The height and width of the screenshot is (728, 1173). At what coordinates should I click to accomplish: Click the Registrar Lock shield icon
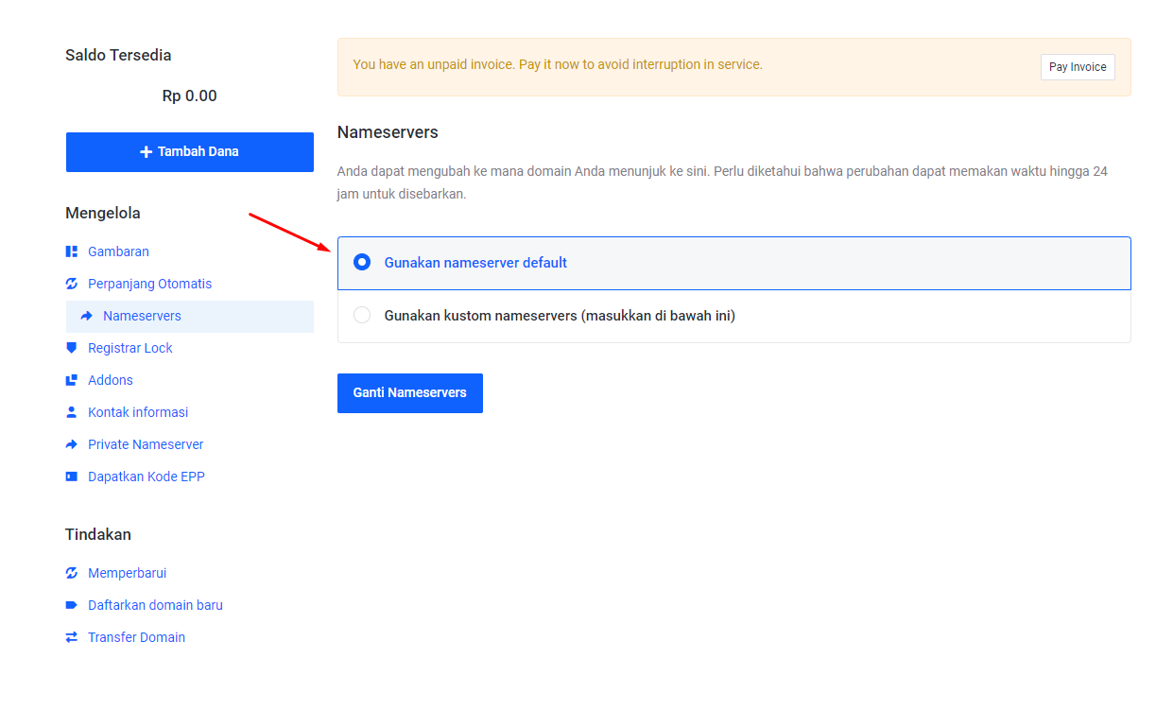tap(72, 348)
